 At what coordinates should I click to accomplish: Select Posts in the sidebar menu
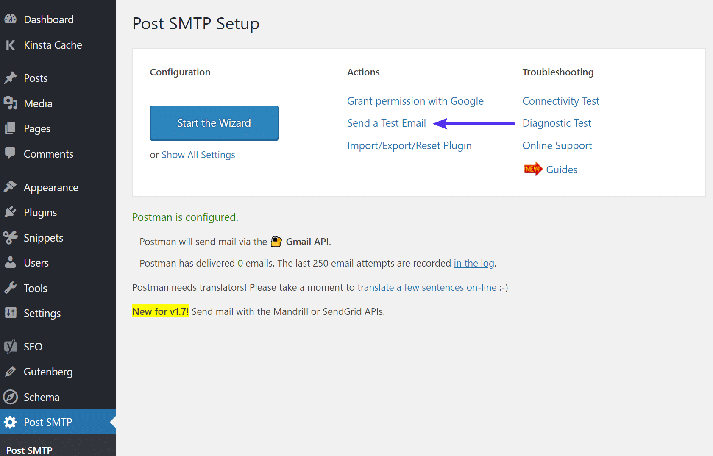tap(36, 78)
